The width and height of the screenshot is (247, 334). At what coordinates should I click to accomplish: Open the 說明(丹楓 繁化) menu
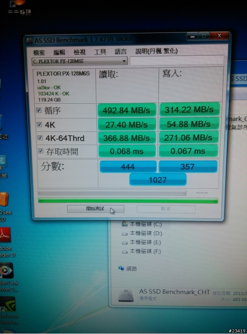pos(156,51)
